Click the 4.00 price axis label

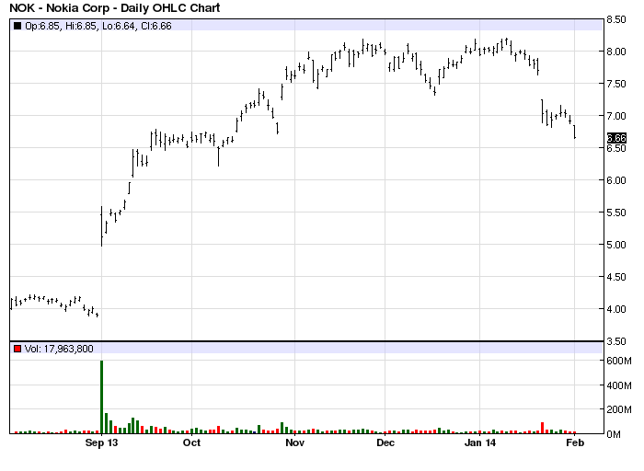point(616,309)
